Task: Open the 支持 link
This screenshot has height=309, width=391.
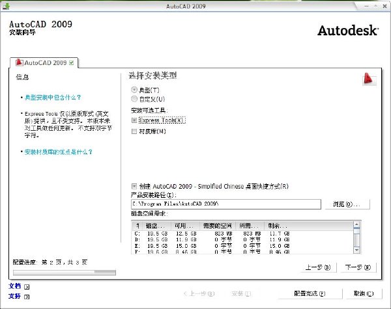Action: tap(15, 296)
